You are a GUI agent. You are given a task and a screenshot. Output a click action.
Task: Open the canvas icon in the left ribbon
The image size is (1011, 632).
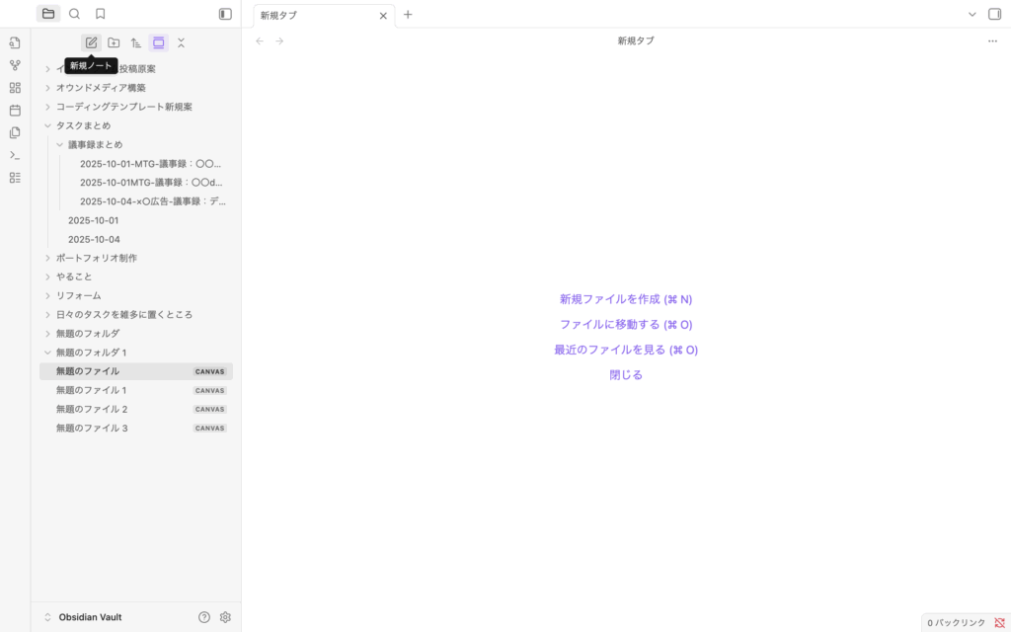point(15,88)
